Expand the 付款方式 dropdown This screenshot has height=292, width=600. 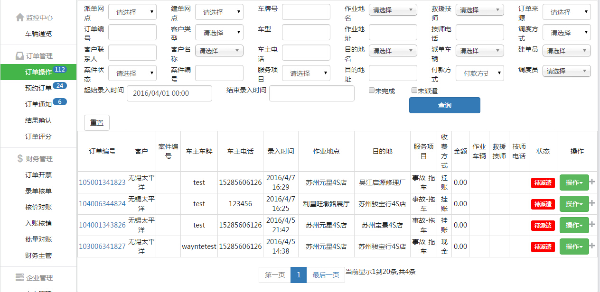tap(480, 73)
